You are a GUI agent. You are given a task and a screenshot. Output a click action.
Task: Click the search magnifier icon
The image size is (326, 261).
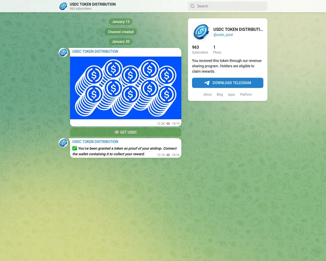193,6
